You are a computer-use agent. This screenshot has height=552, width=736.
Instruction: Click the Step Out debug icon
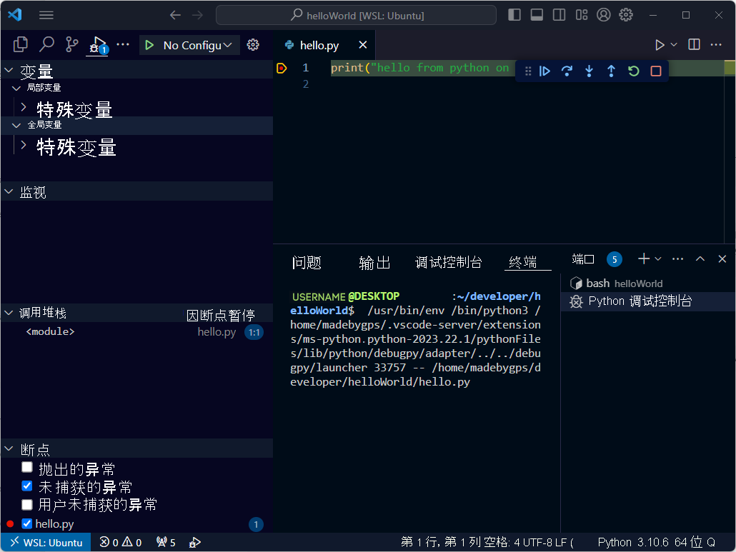[x=611, y=70]
